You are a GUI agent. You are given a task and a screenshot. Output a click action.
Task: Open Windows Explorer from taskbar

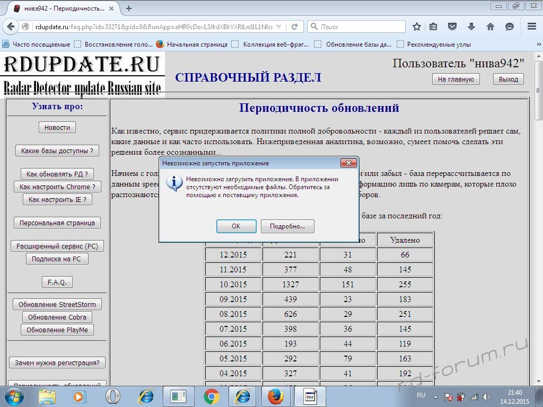coord(47,396)
